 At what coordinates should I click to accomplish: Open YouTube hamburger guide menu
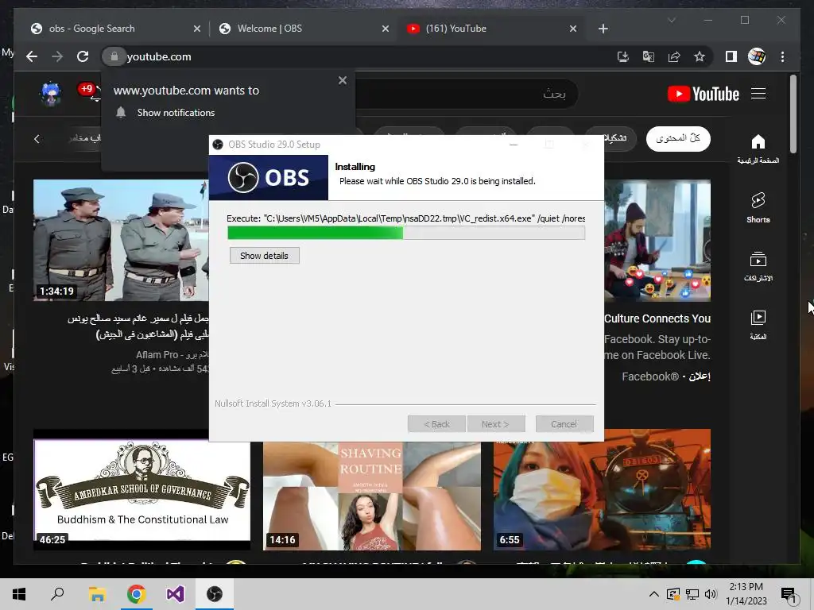tap(758, 94)
